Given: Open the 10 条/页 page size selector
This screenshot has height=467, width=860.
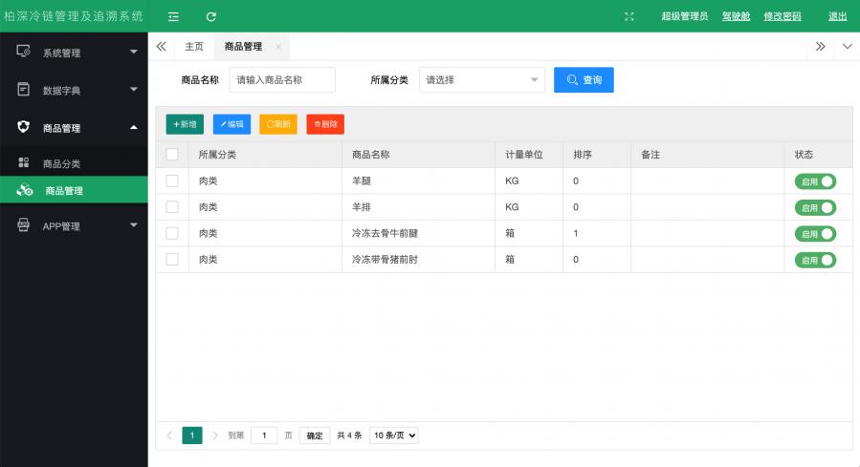Looking at the screenshot, I should click(x=393, y=435).
